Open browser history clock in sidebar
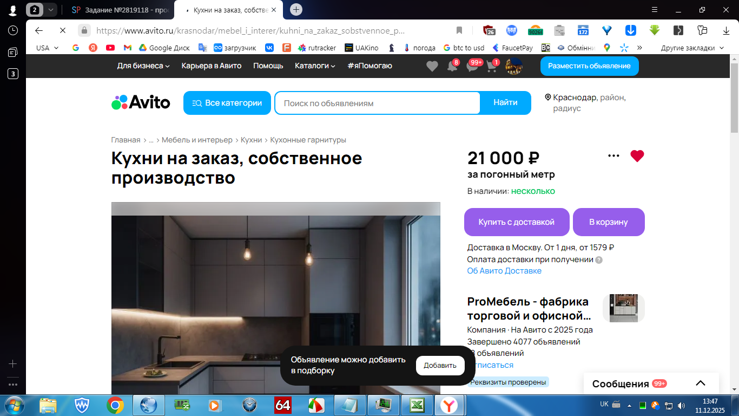739x416 pixels. click(13, 30)
